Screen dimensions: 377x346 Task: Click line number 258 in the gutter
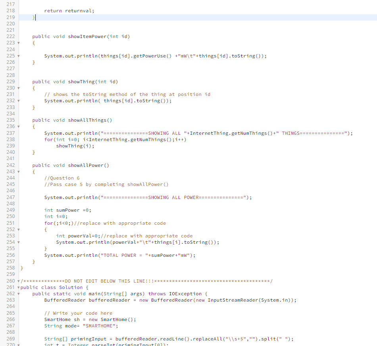tap(11, 268)
